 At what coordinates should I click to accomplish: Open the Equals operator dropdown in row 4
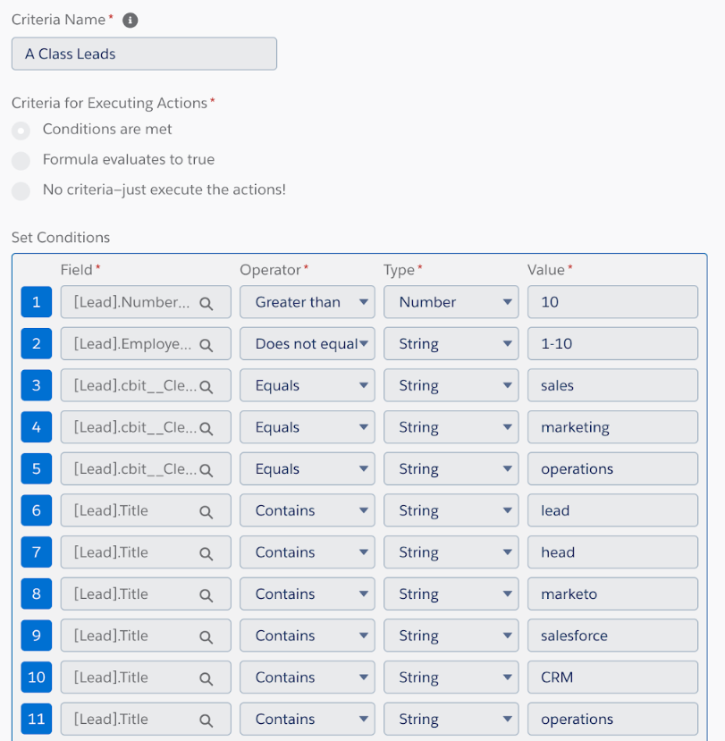coord(308,426)
